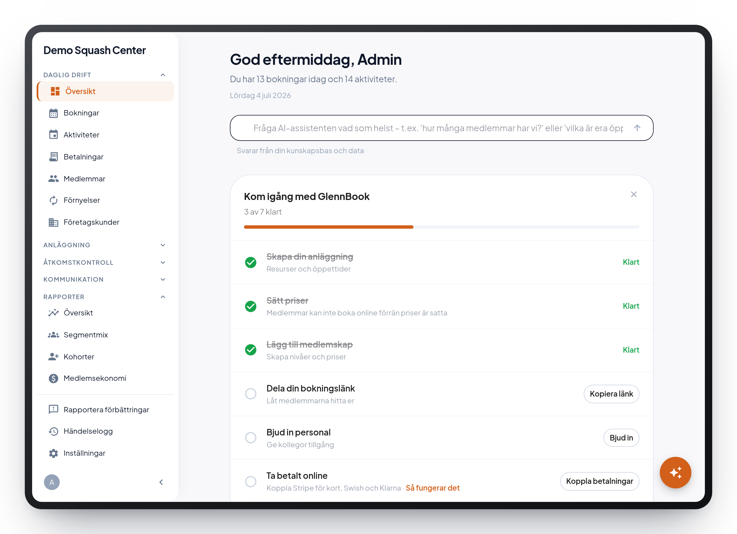Check the Dela din bokningslänk circle

tap(250, 394)
